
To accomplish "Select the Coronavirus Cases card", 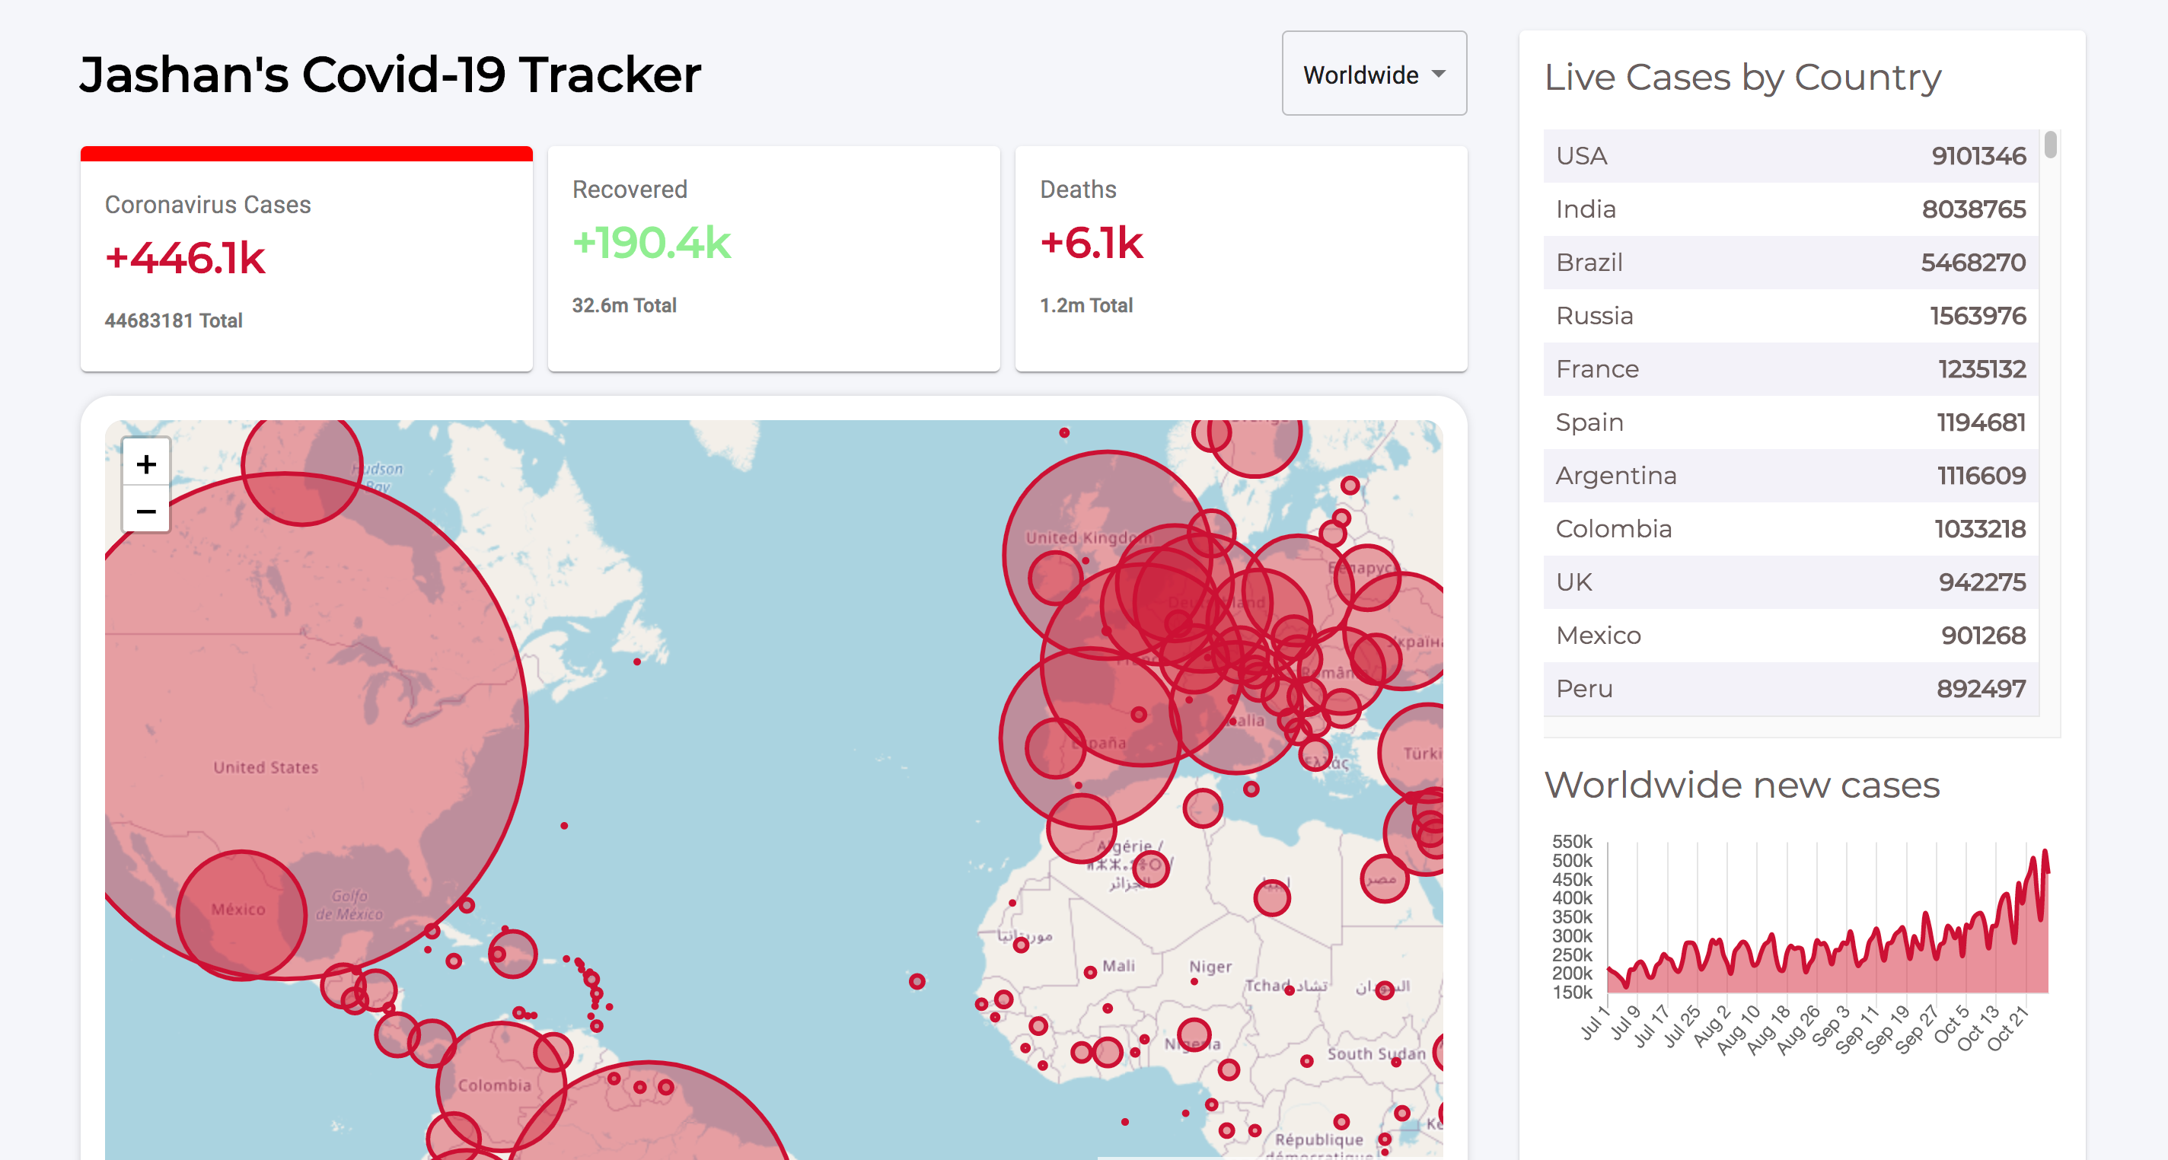I will coord(306,260).
